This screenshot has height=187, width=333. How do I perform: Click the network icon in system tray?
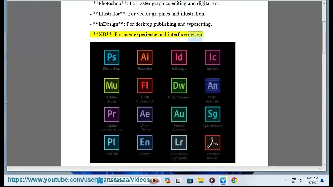pyautogui.click(x=293, y=181)
